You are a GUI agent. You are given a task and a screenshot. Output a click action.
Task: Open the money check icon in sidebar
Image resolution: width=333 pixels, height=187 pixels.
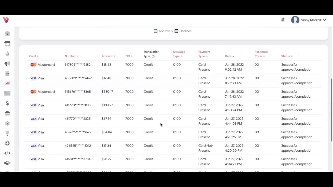point(7,93)
